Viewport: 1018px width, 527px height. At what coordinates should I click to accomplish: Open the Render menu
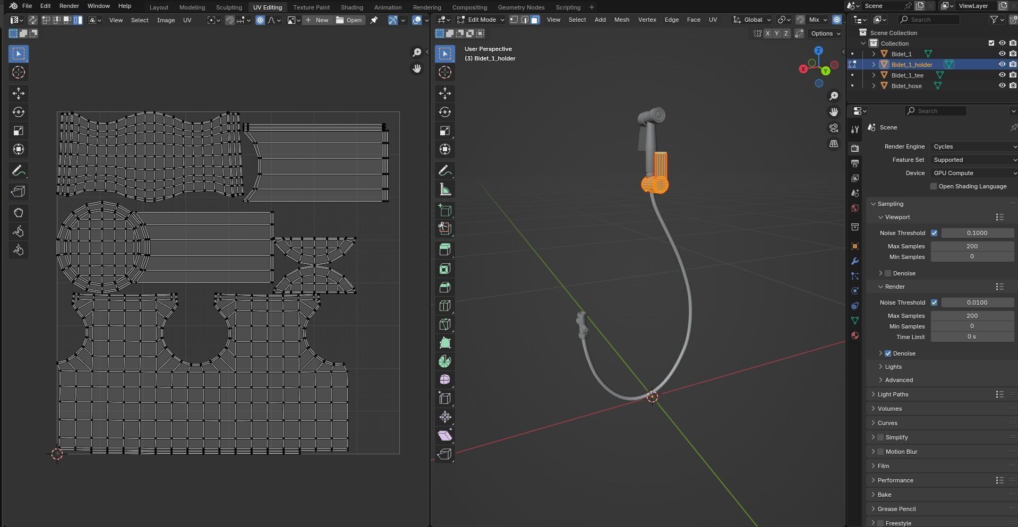[x=69, y=6]
